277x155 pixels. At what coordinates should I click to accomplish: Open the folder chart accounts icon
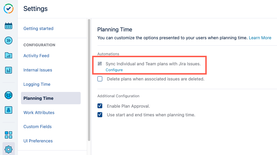tap(8, 55)
